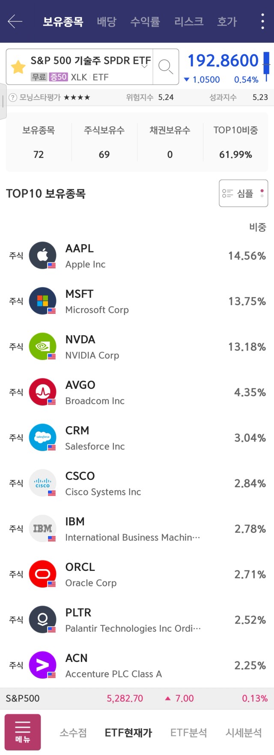The image size is (274, 755).
Task: Open Morningstar rating help question icon
Action: [x=13, y=97]
